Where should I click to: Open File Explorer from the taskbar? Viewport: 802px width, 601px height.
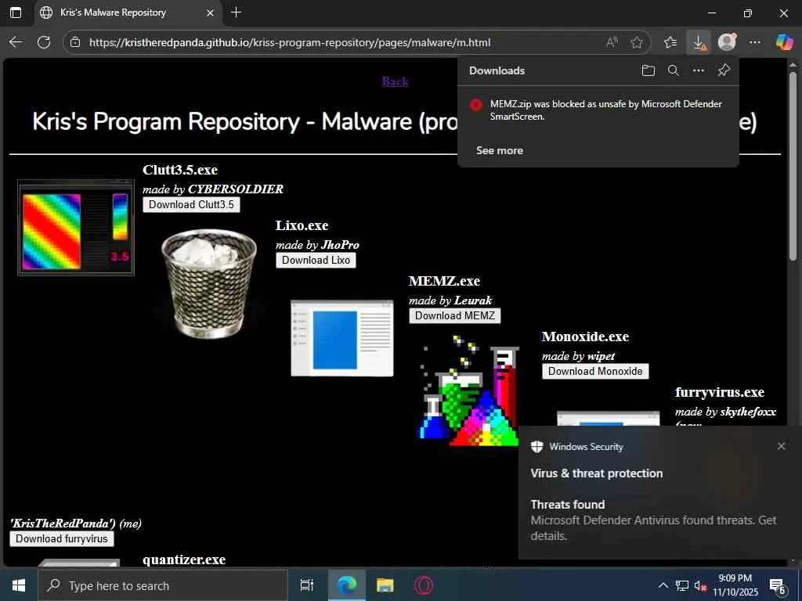[385, 585]
